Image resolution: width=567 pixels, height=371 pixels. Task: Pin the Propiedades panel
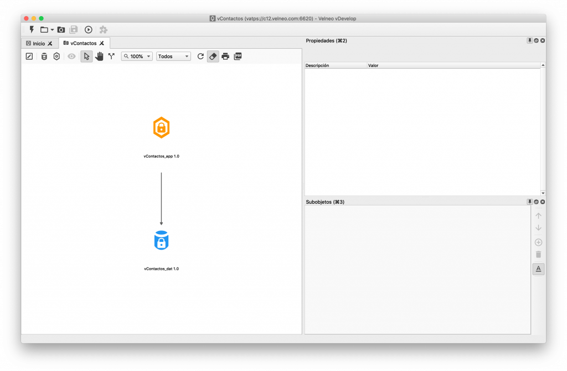pyautogui.click(x=529, y=40)
